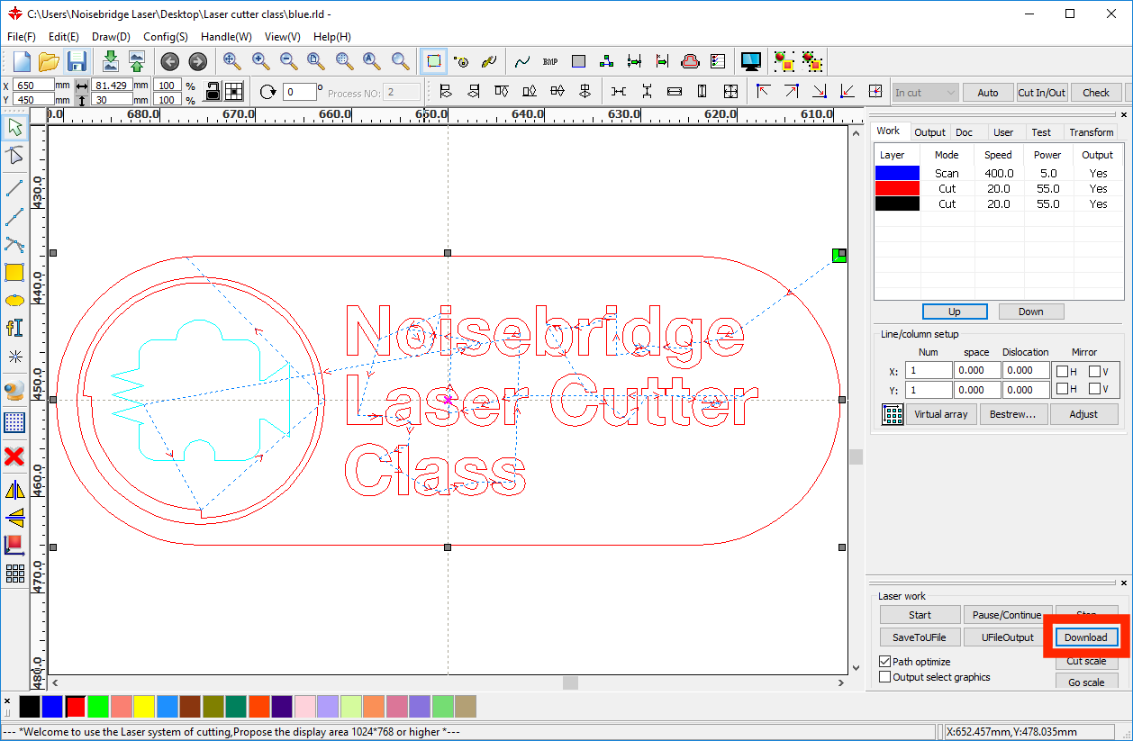Click the X position input field
Viewport: 1133px width, 741px height.
[x=34, y=85]
